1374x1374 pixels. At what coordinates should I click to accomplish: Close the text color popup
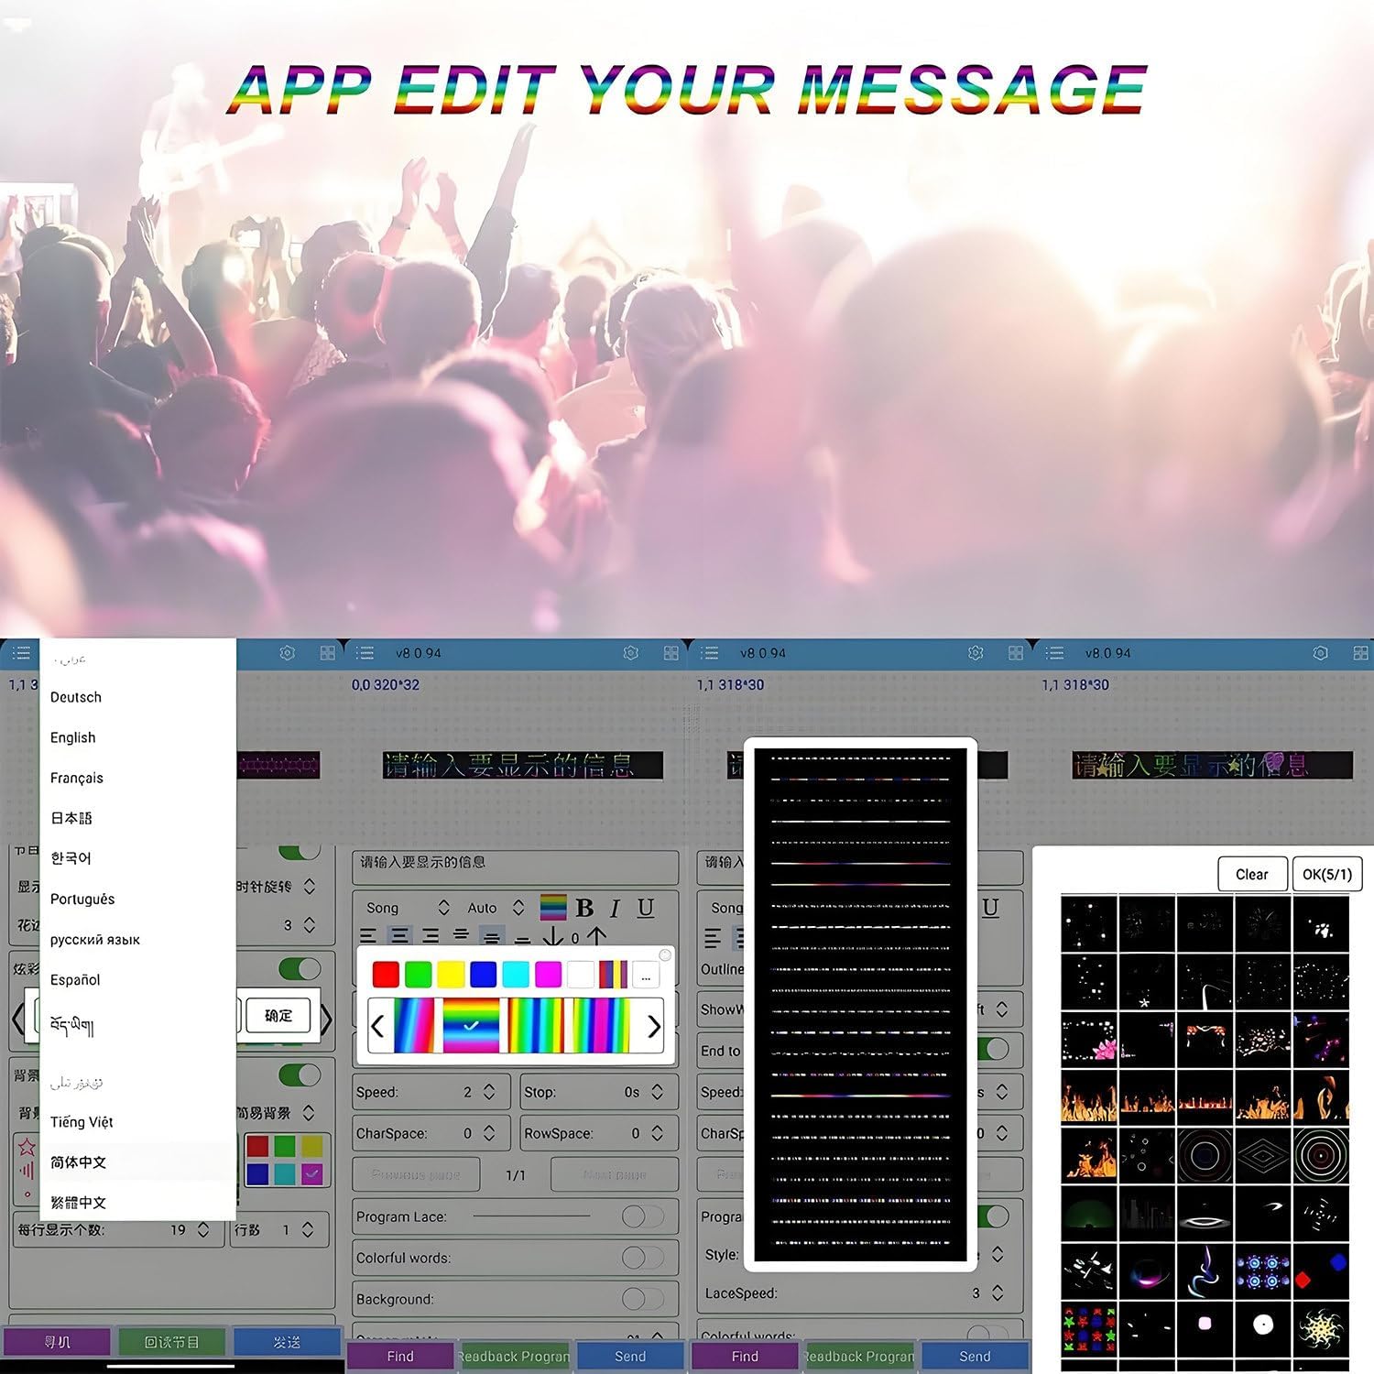pos(666,955)
